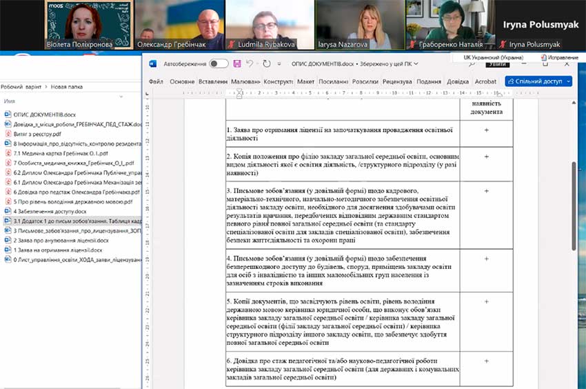Click PDF icon of '7.1 Медична картка'
This screenshot has width=586, height=389.
pyautogui.click(x=8, y=153)
